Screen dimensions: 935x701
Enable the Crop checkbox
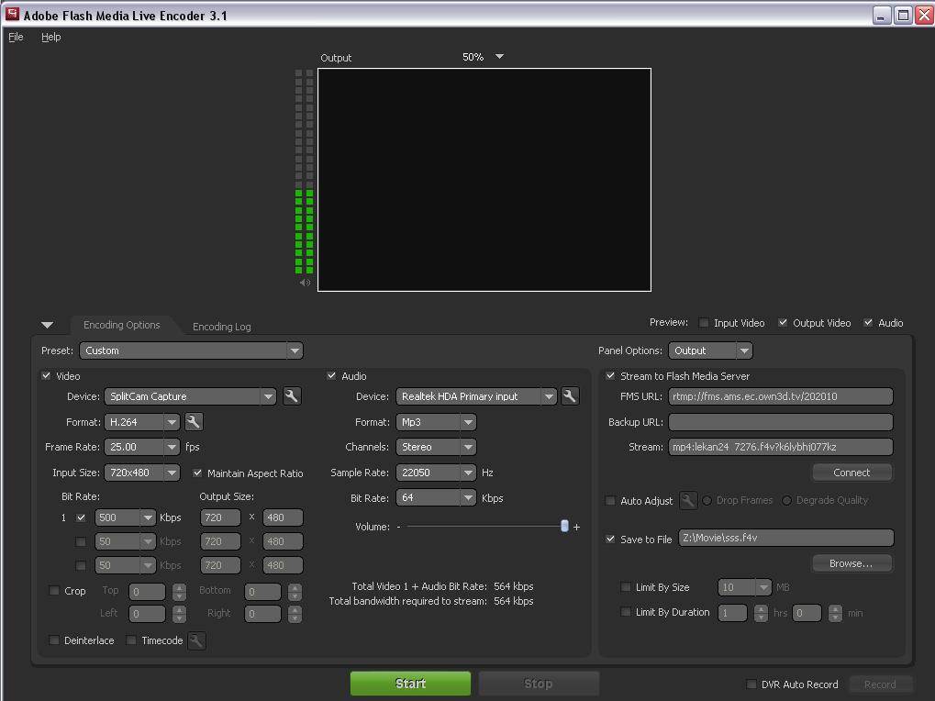[x=53, y=591]
